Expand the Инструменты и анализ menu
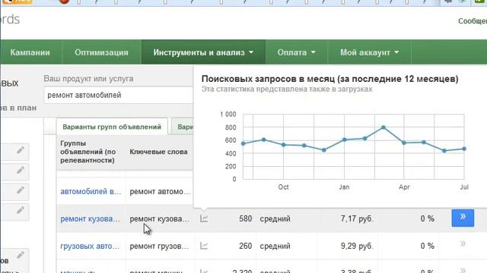 [x=203, y=52]
